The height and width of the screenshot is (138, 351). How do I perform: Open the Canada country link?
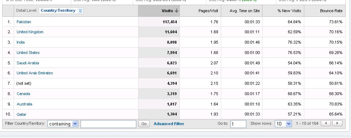[x=23, y=94]
